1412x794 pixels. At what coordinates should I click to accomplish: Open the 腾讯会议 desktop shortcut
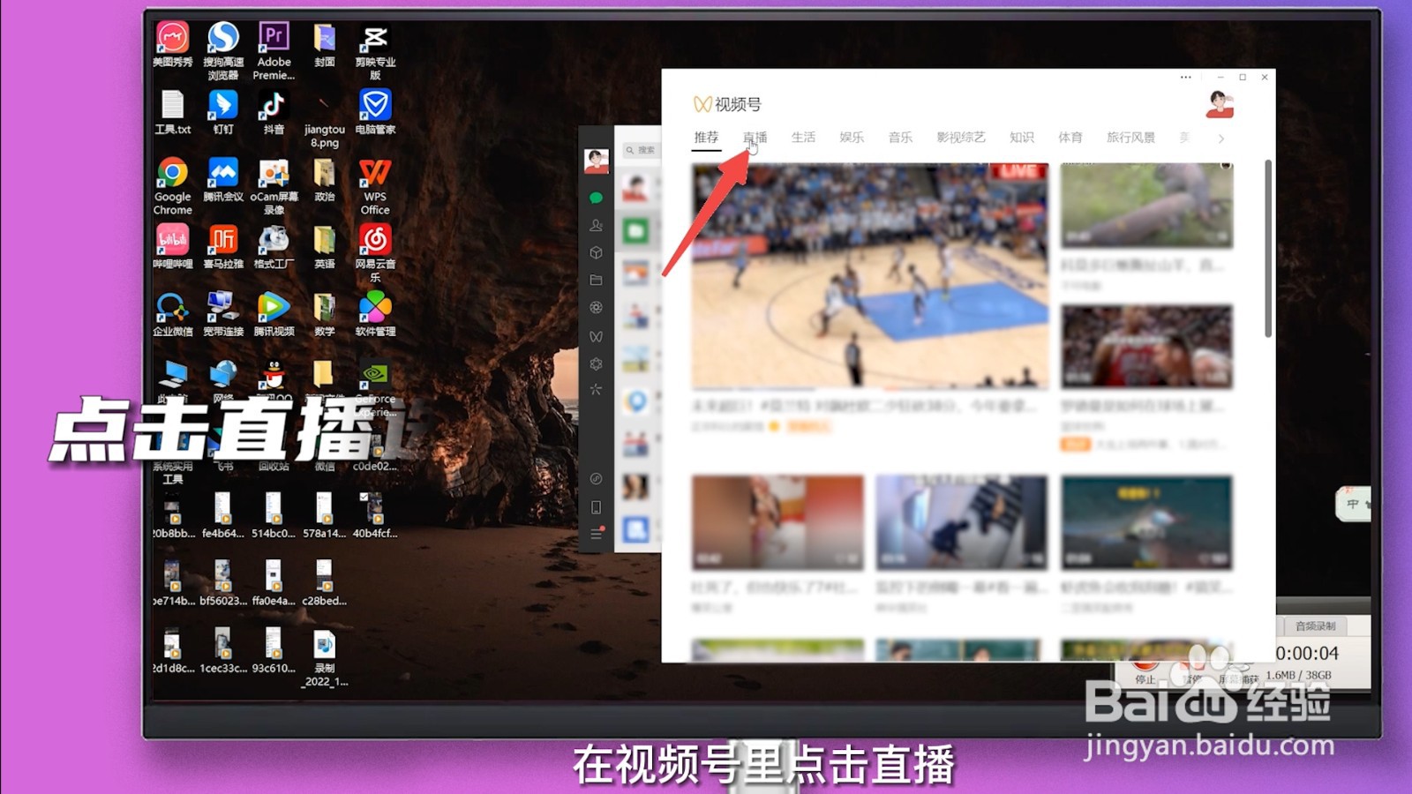[222, 180]
